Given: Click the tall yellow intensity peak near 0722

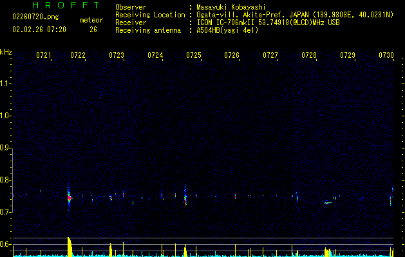Looking at the screenshot, I should click(x=70, y=247).
